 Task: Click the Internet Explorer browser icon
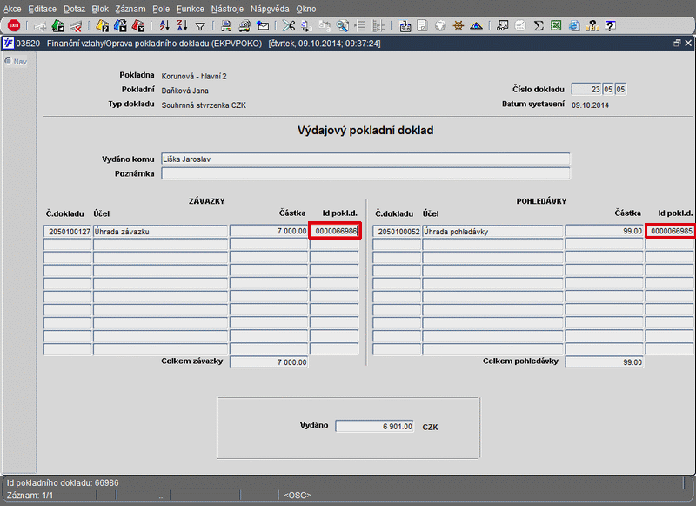click(574, 26)
